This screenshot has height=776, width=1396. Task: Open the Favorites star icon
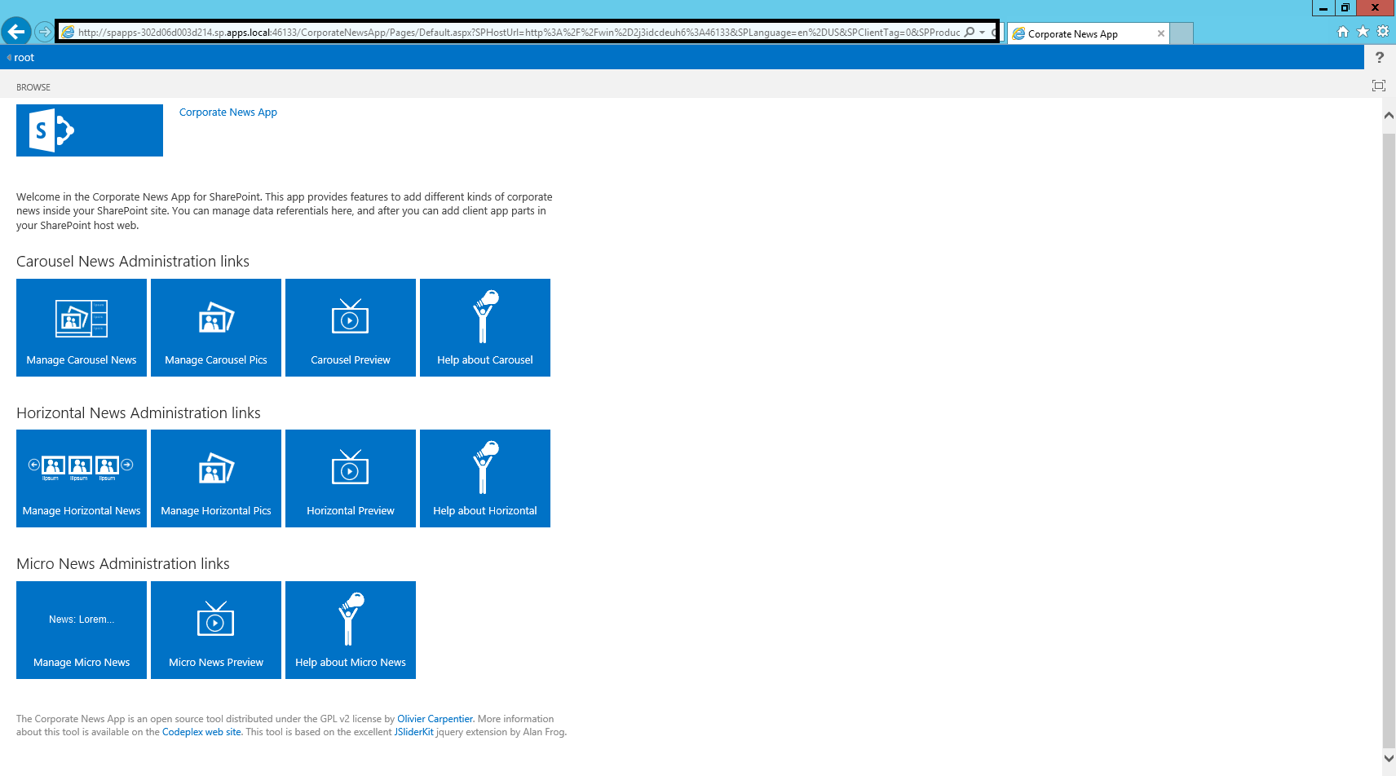(1363, 32)
